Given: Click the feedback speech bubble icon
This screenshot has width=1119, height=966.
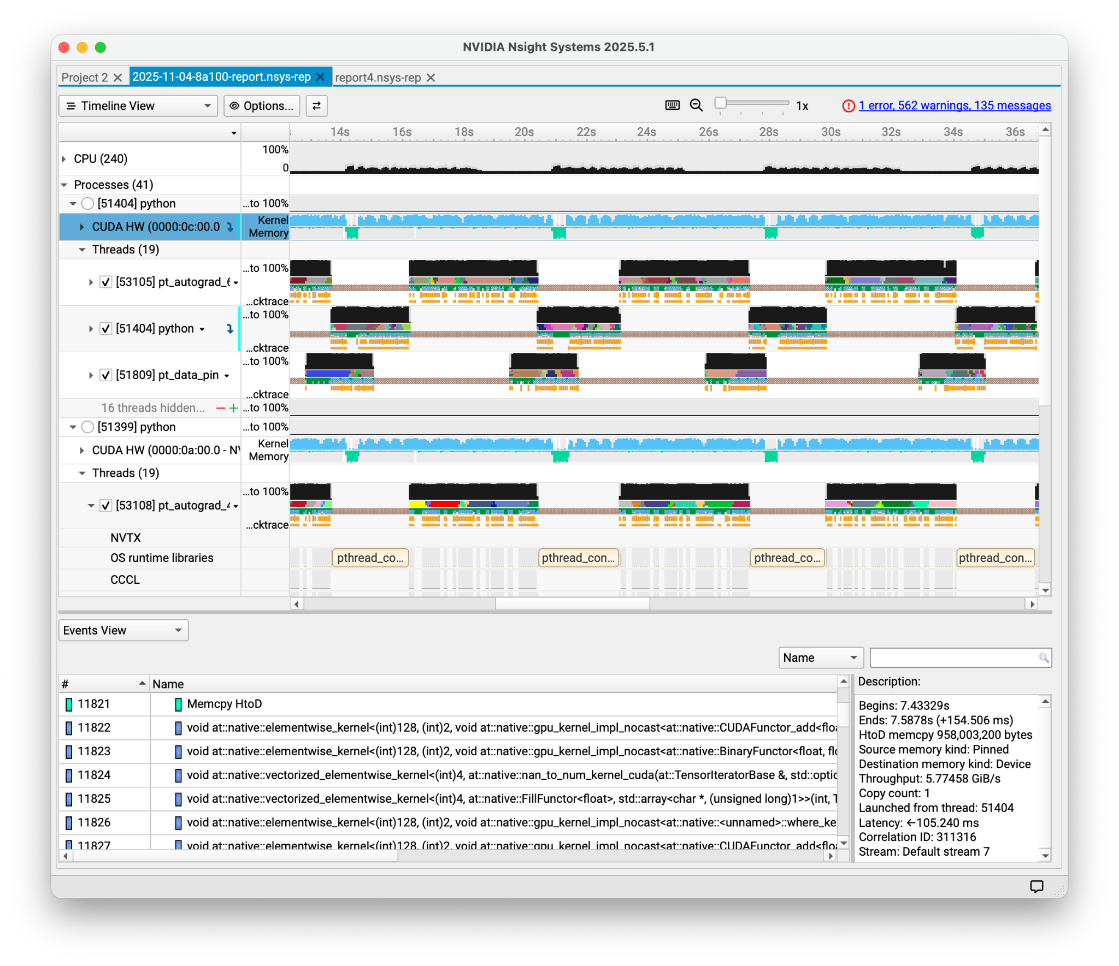Looking at the screenshot, I should (x=1036, y=886).
